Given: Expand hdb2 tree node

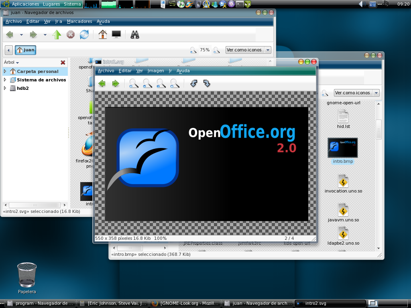Looking at the screenshot, I should coord(5,88).
